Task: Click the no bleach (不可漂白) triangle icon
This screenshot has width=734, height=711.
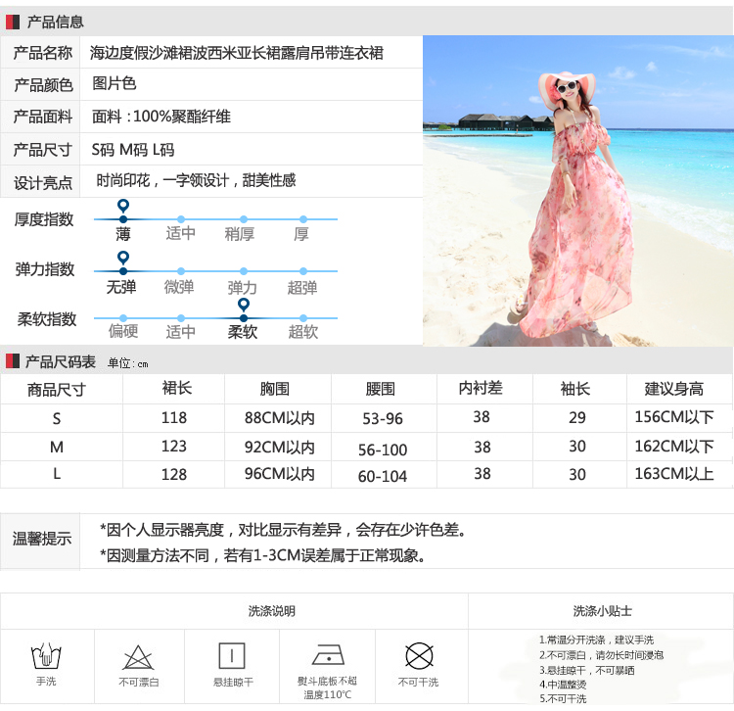Action: [x=138, y=656]
